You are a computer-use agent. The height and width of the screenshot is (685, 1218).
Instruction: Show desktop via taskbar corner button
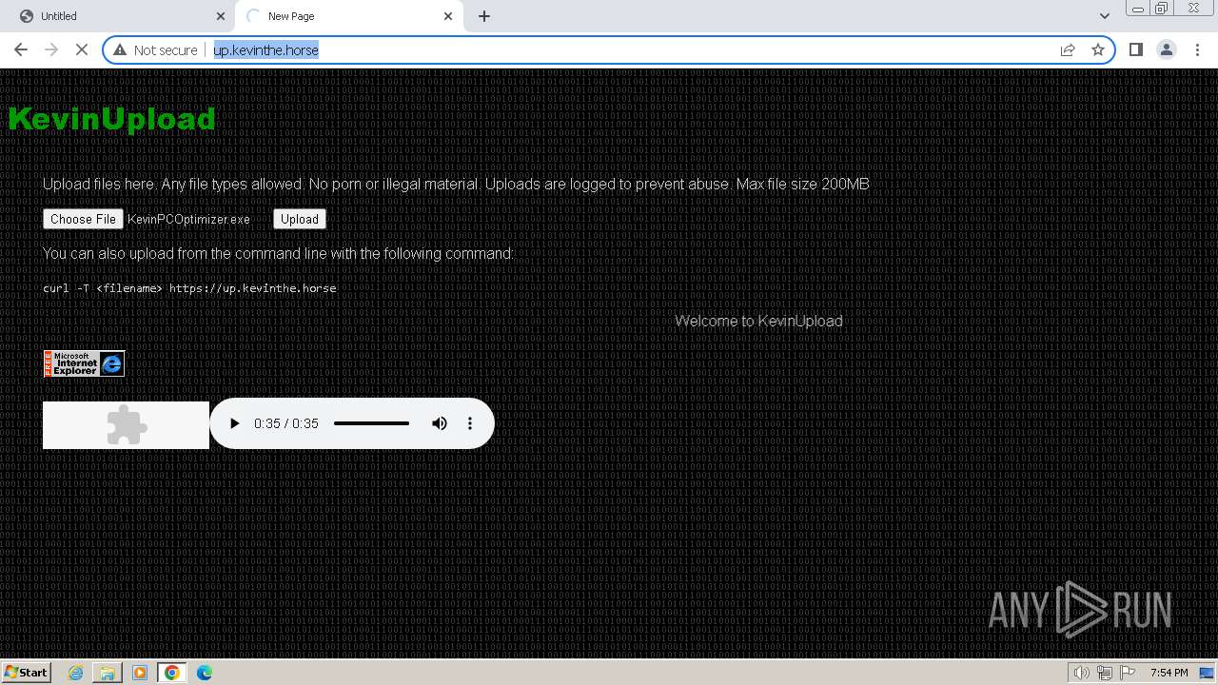click(1208, 673)
